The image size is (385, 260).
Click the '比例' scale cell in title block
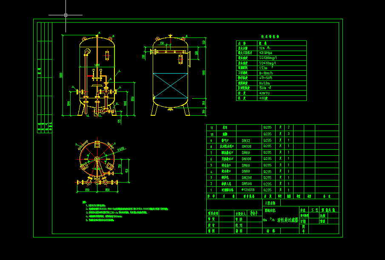322,215
